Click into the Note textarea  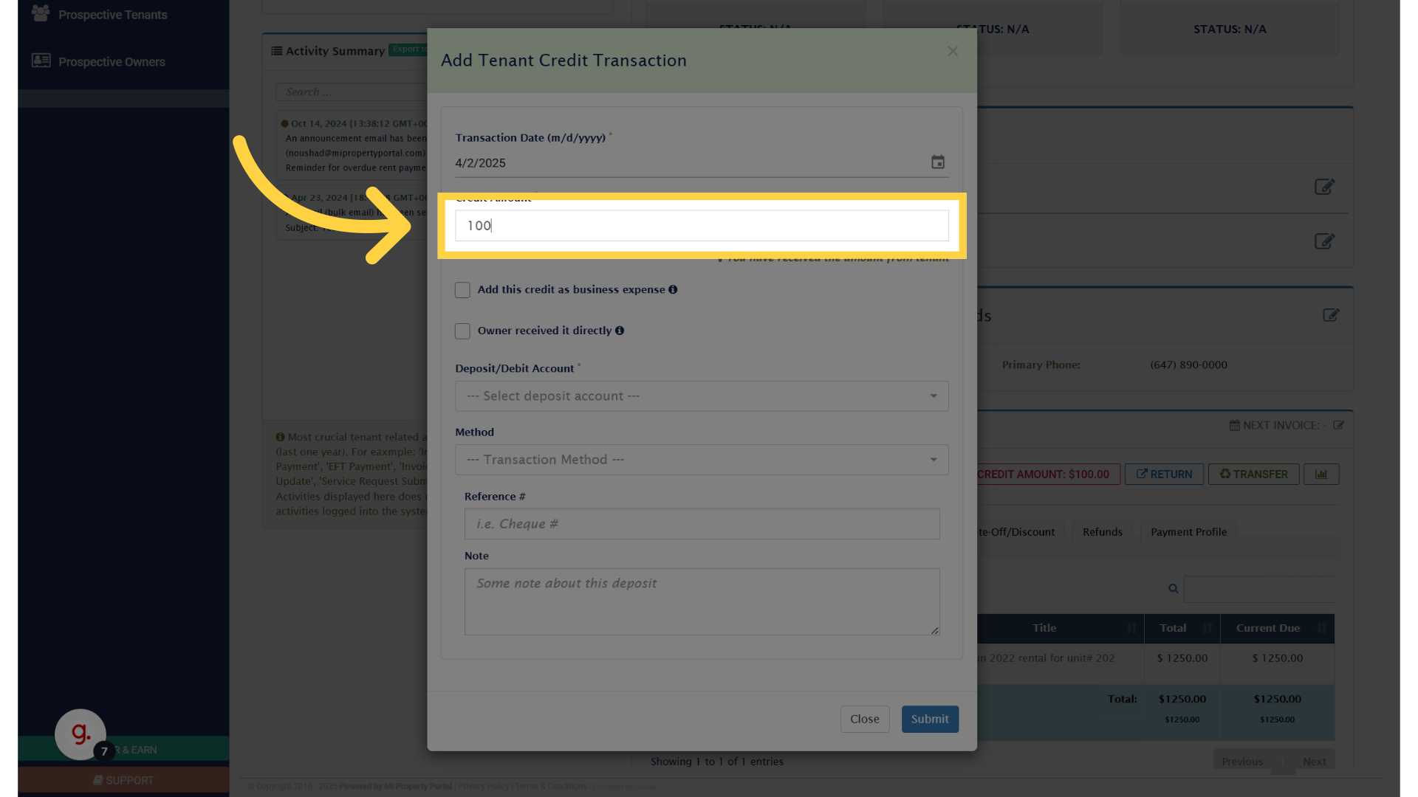coord(702,601)
